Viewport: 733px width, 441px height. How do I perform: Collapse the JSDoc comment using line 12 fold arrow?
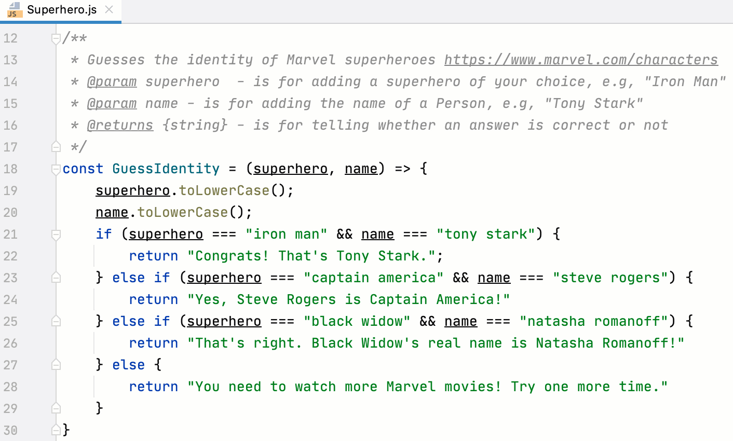coord(56,38)
